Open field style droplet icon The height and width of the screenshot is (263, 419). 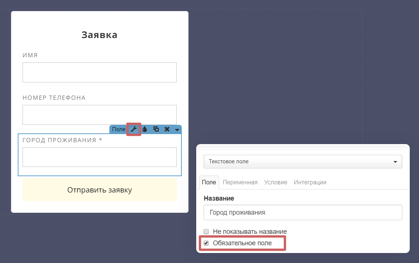pos(144,129)
